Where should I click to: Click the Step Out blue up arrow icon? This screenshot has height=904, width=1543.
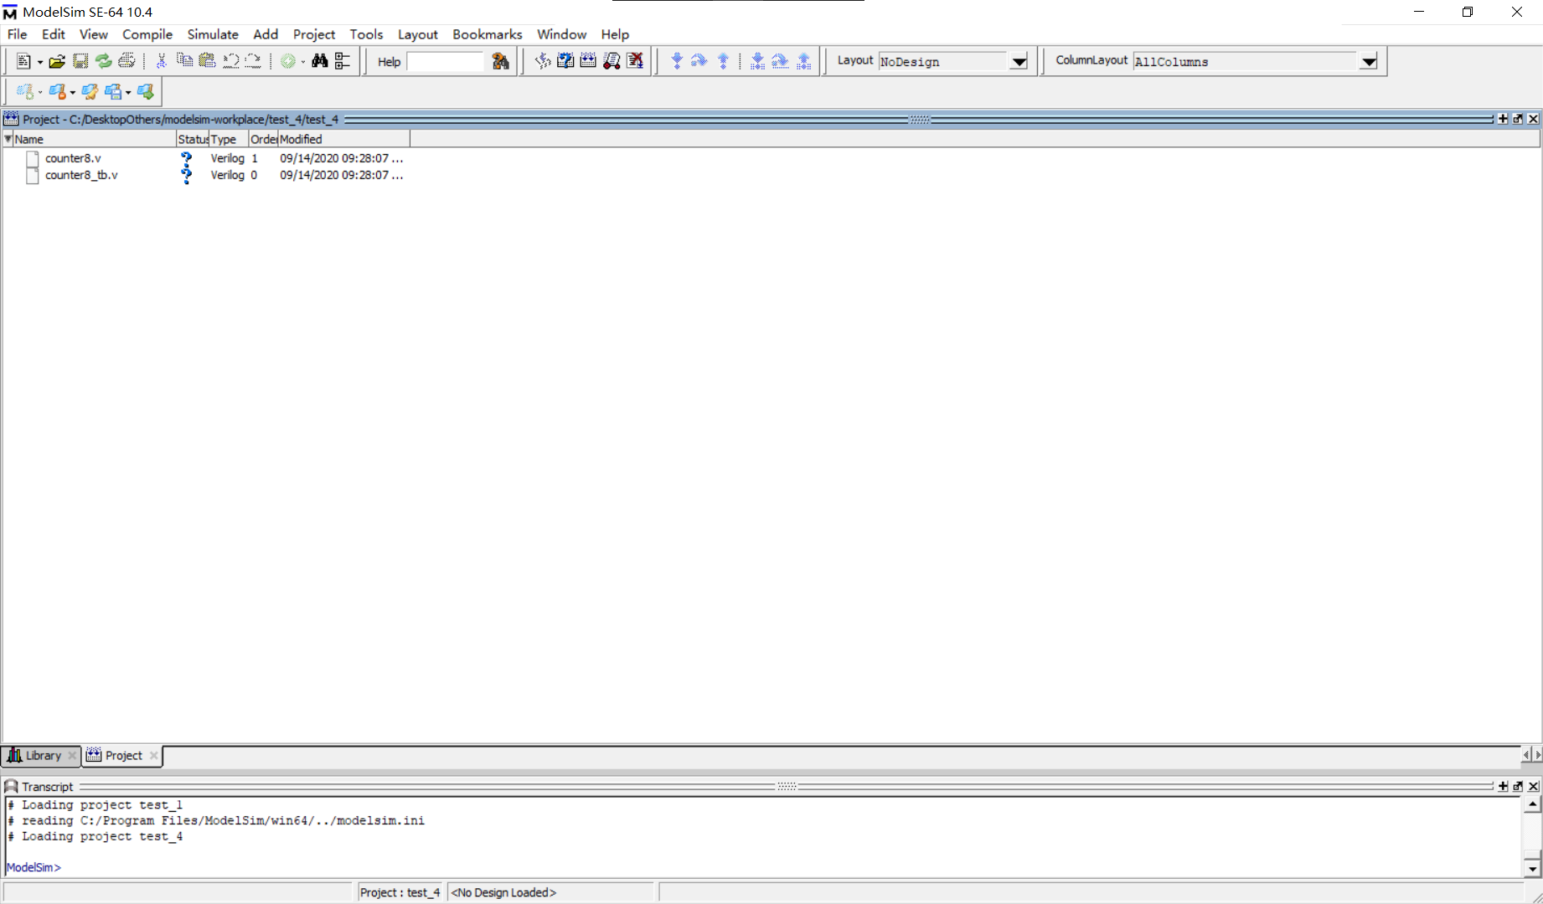pos(723,61)
